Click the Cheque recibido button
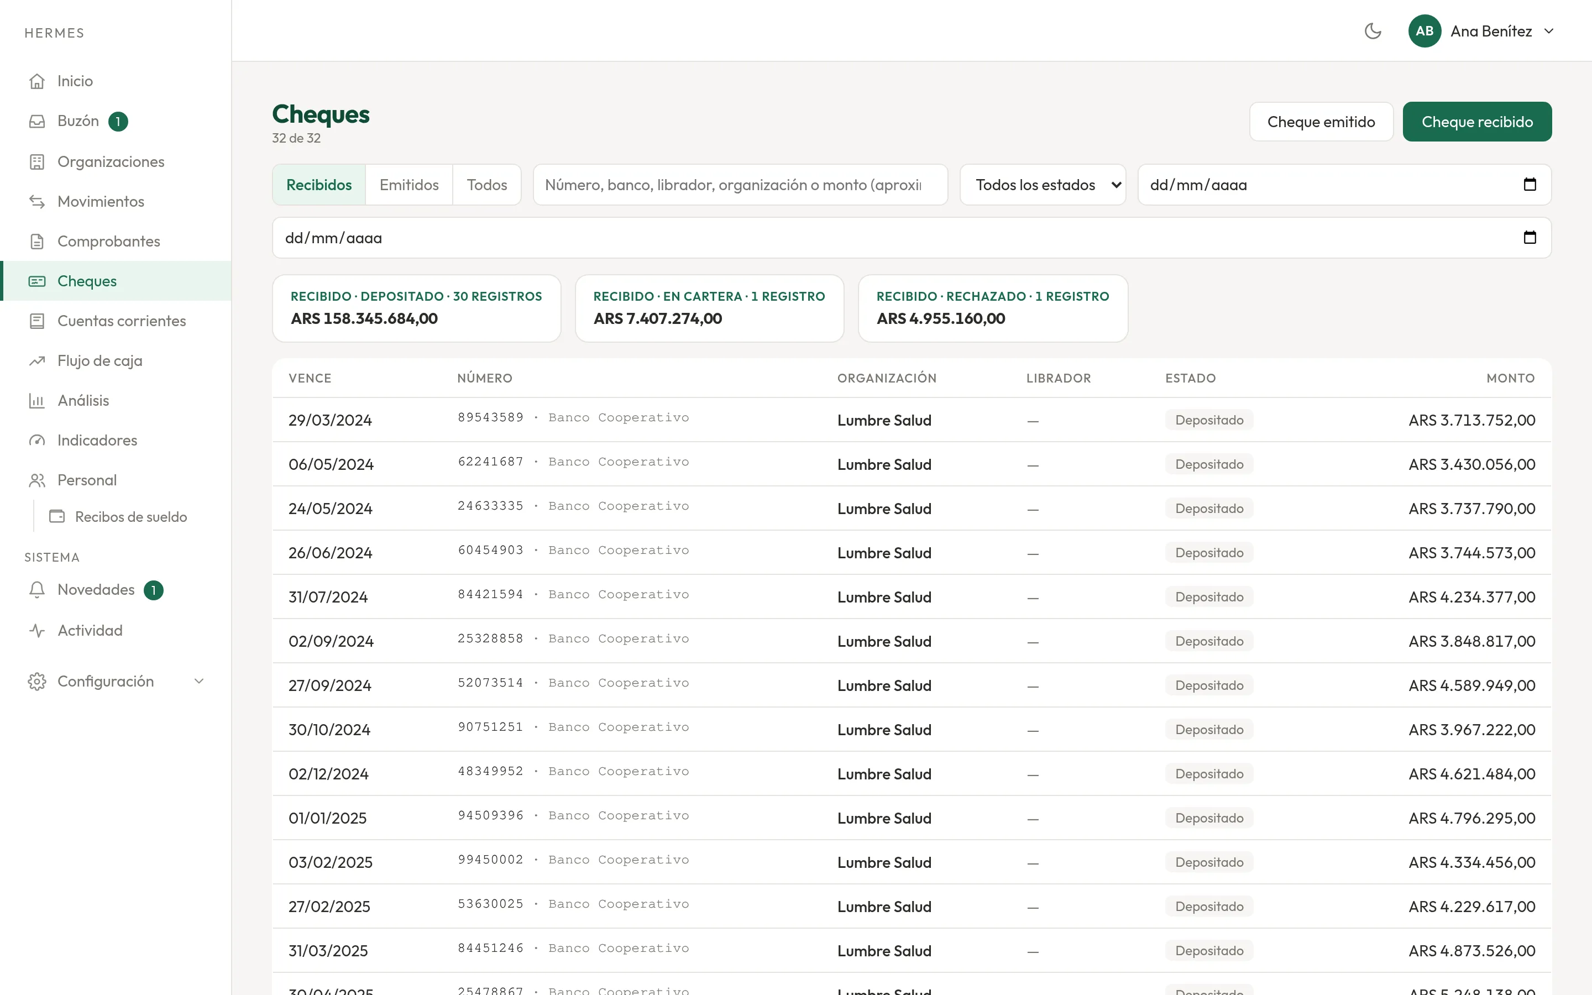Viewport: 1592px width, 995px height. [x=1477, y=122]
